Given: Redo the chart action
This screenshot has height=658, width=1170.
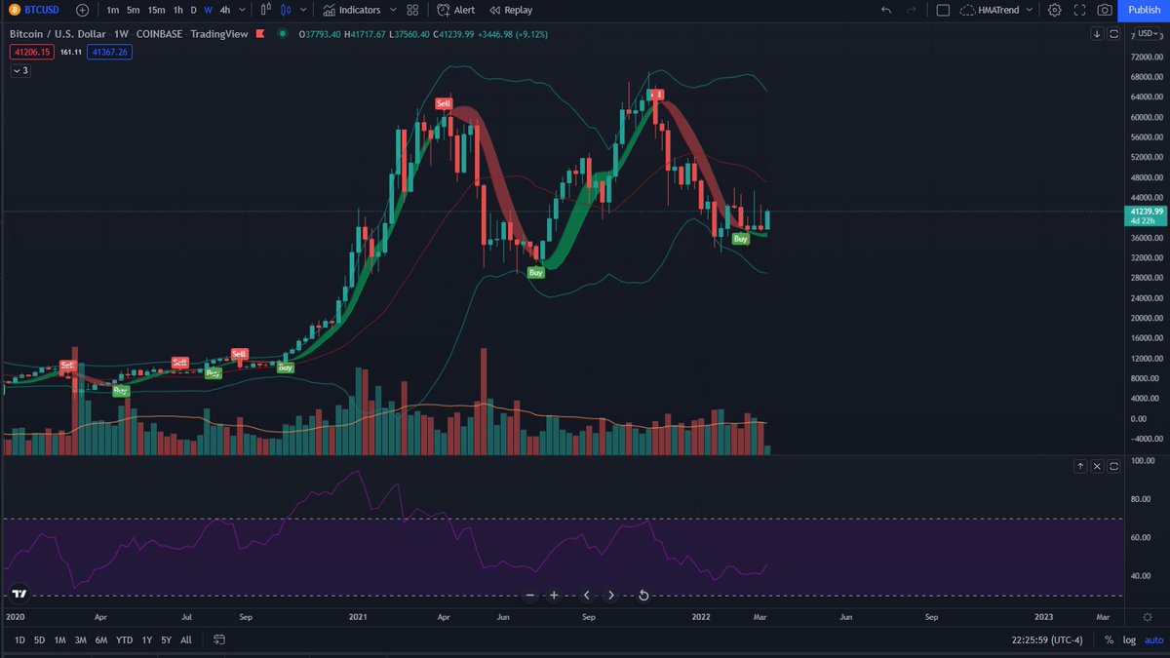Looking at the screenshot, I should 911,10.
